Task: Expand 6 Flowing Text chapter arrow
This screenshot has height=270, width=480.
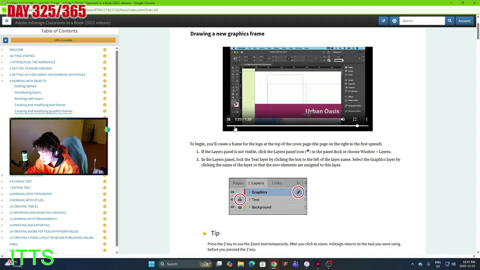Action: (x=2, y=181)
